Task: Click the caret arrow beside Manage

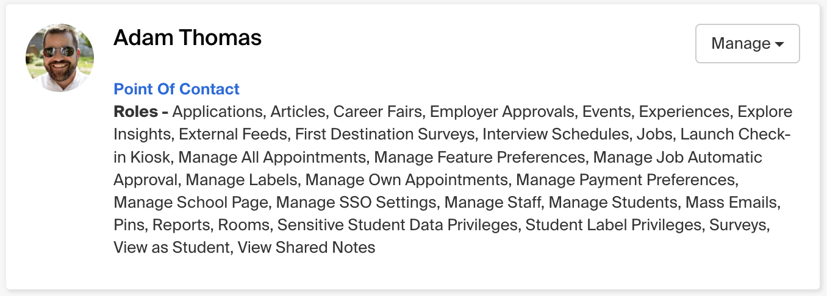Action: coord(779,44)
